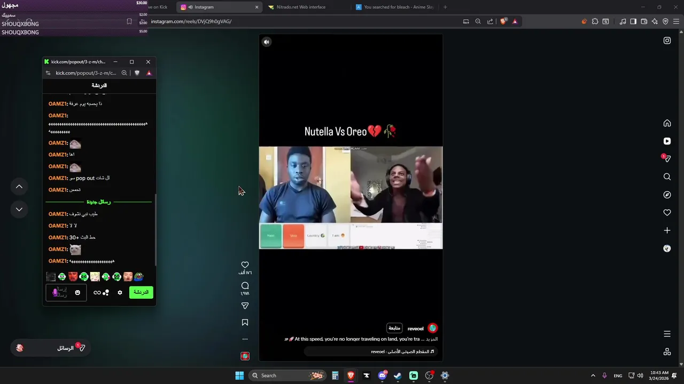
Task: Click the address bar instagram.com URL
Action: point(191,21)
